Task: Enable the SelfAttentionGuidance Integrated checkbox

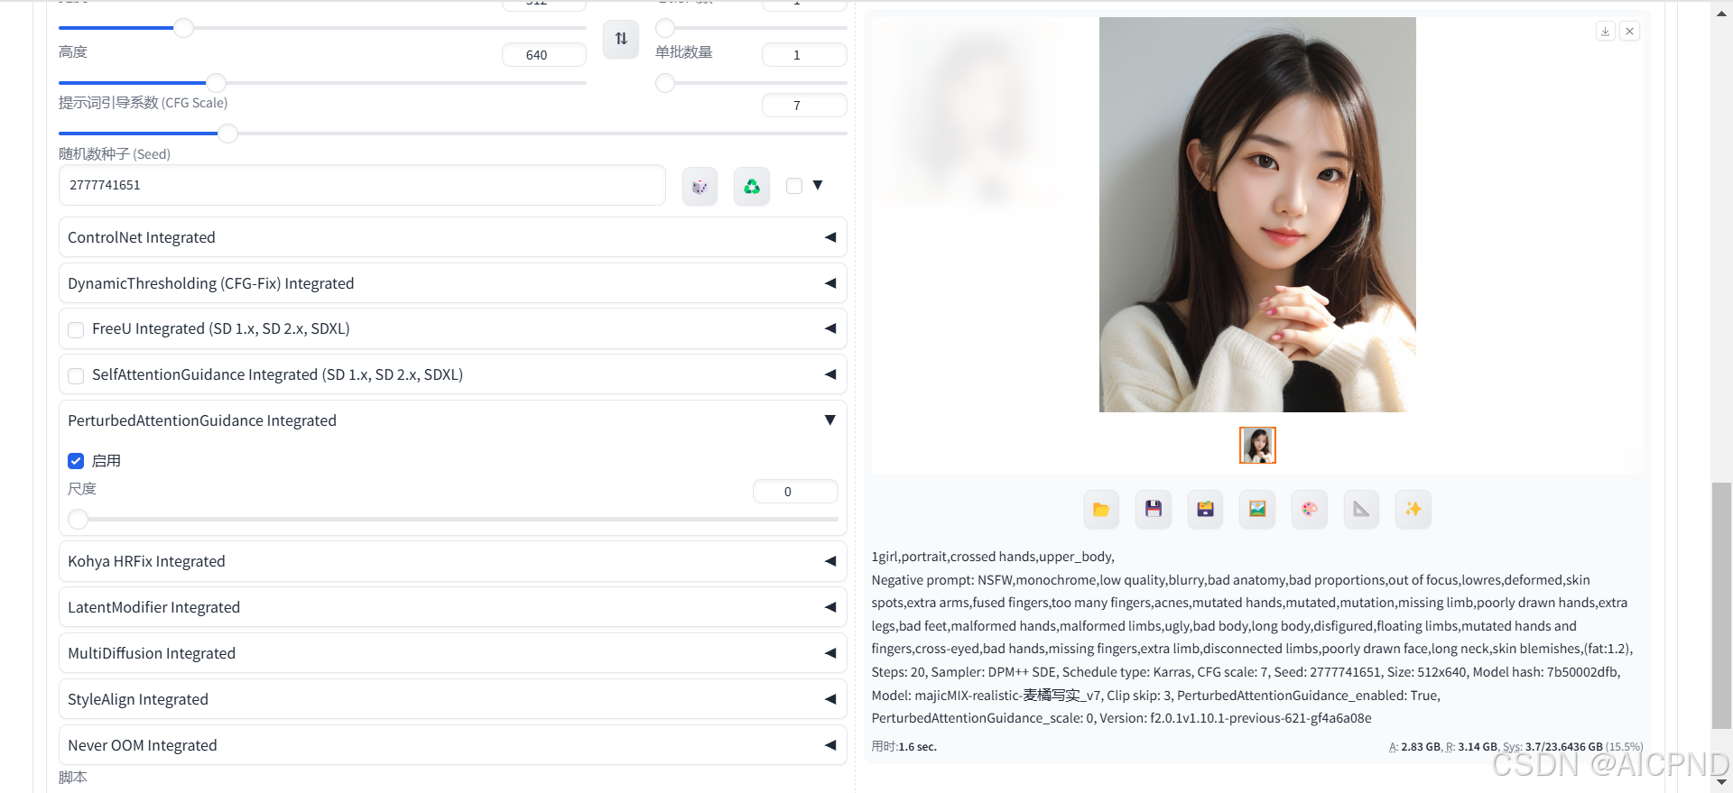Action: coord(76,375)
